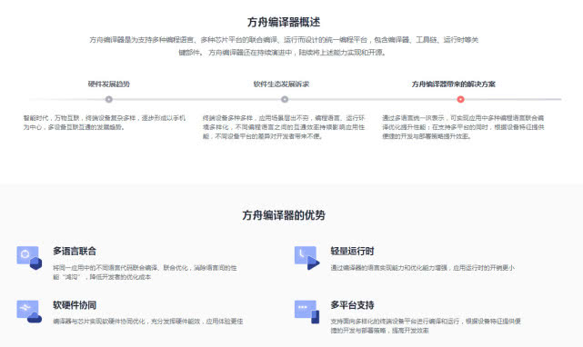Click the overview text starting 方舟编译器是为支持
The height and width of the screenshot is (347, 583).
[284, 46]
